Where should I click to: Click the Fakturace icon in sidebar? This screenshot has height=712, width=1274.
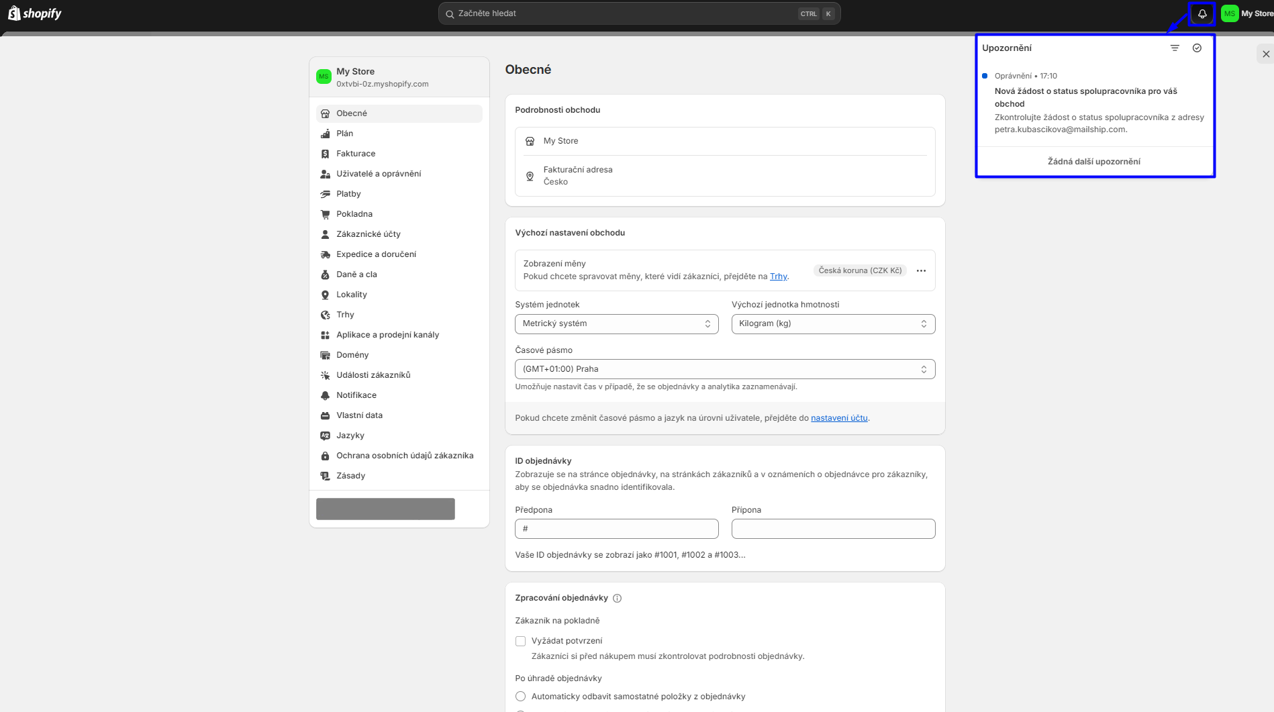click(326, 154)
